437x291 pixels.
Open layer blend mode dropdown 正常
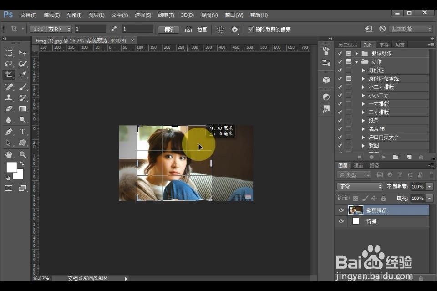point(360,186)
